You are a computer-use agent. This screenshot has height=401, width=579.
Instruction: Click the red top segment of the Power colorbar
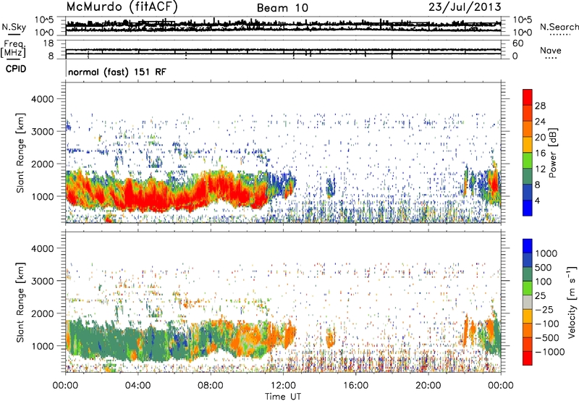click(x=528, y=98)
